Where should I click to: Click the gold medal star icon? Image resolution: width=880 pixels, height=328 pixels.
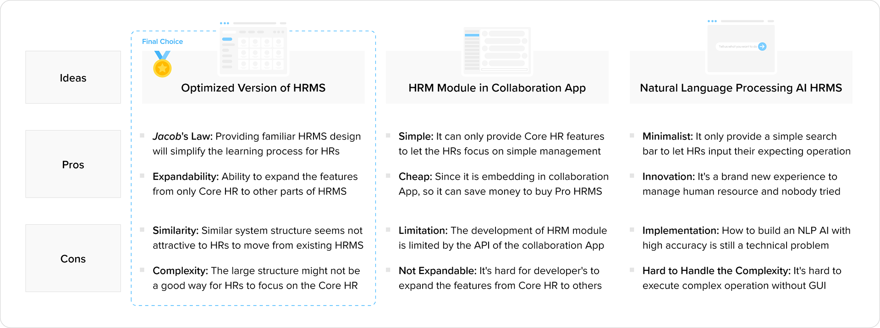point(162,65)
